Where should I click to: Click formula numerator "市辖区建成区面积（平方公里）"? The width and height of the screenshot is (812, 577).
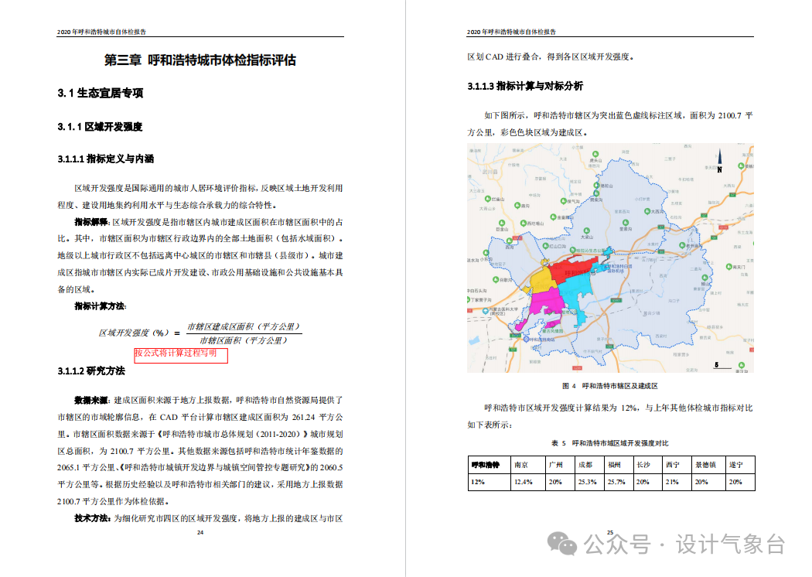[x=244, y=326]
